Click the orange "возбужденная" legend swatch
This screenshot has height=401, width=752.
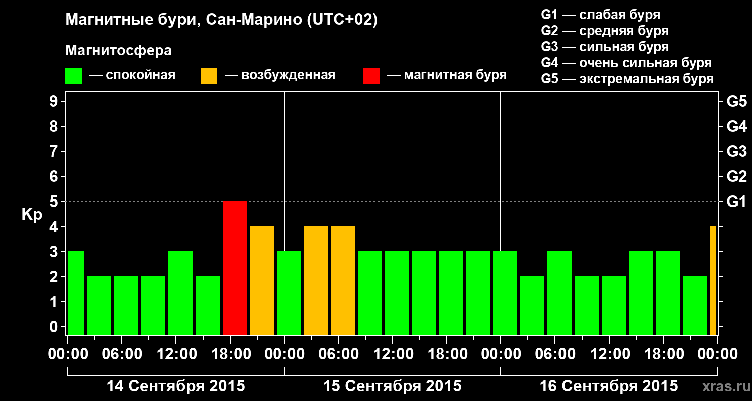tap(209, 76)
